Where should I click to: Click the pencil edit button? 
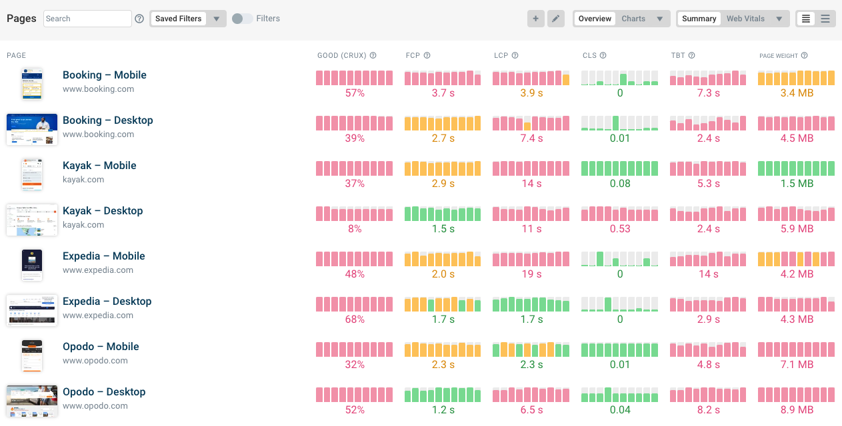pyautogui.click(x=556, y=19)
